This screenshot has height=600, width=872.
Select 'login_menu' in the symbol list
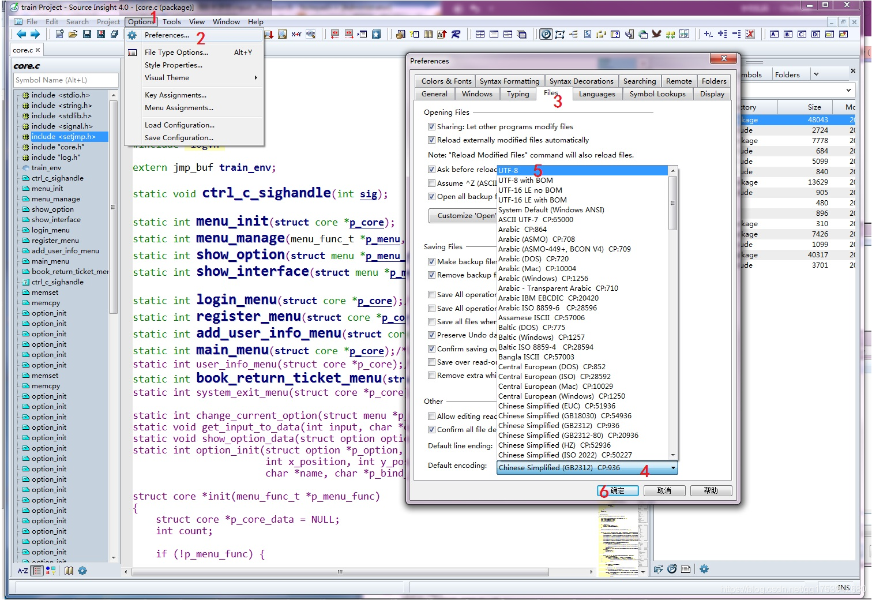(x=50, y=230)
